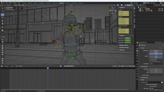Select the Annotate pencil tool

pyautogui.click(x=3, y=27)
